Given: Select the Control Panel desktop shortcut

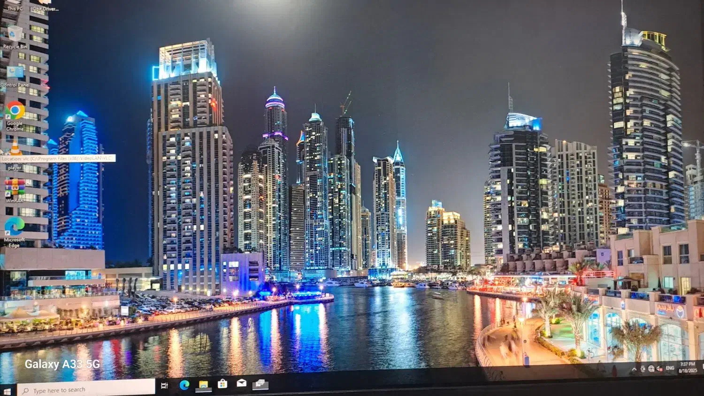Looking at the screenshot, I should (x=15, y=73).
